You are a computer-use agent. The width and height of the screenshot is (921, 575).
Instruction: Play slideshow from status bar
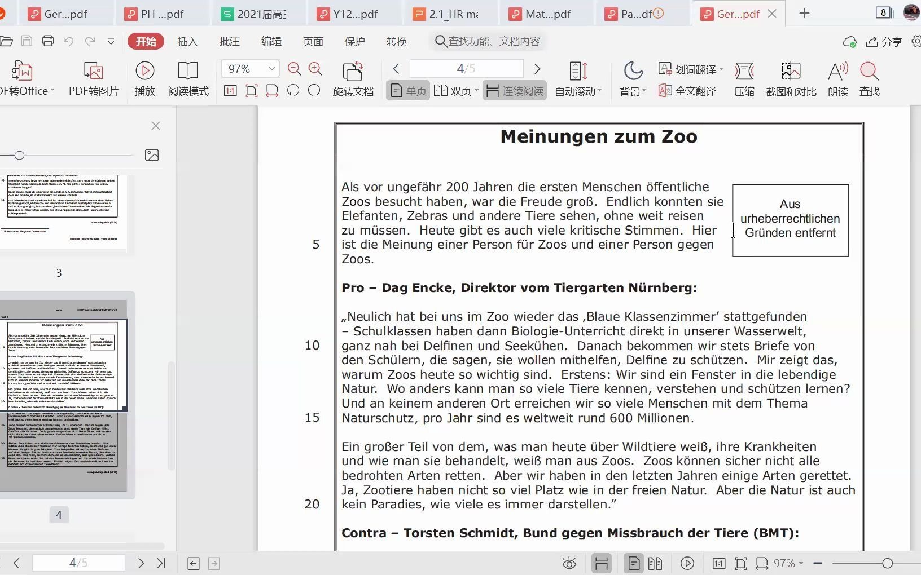pos(687,563)
